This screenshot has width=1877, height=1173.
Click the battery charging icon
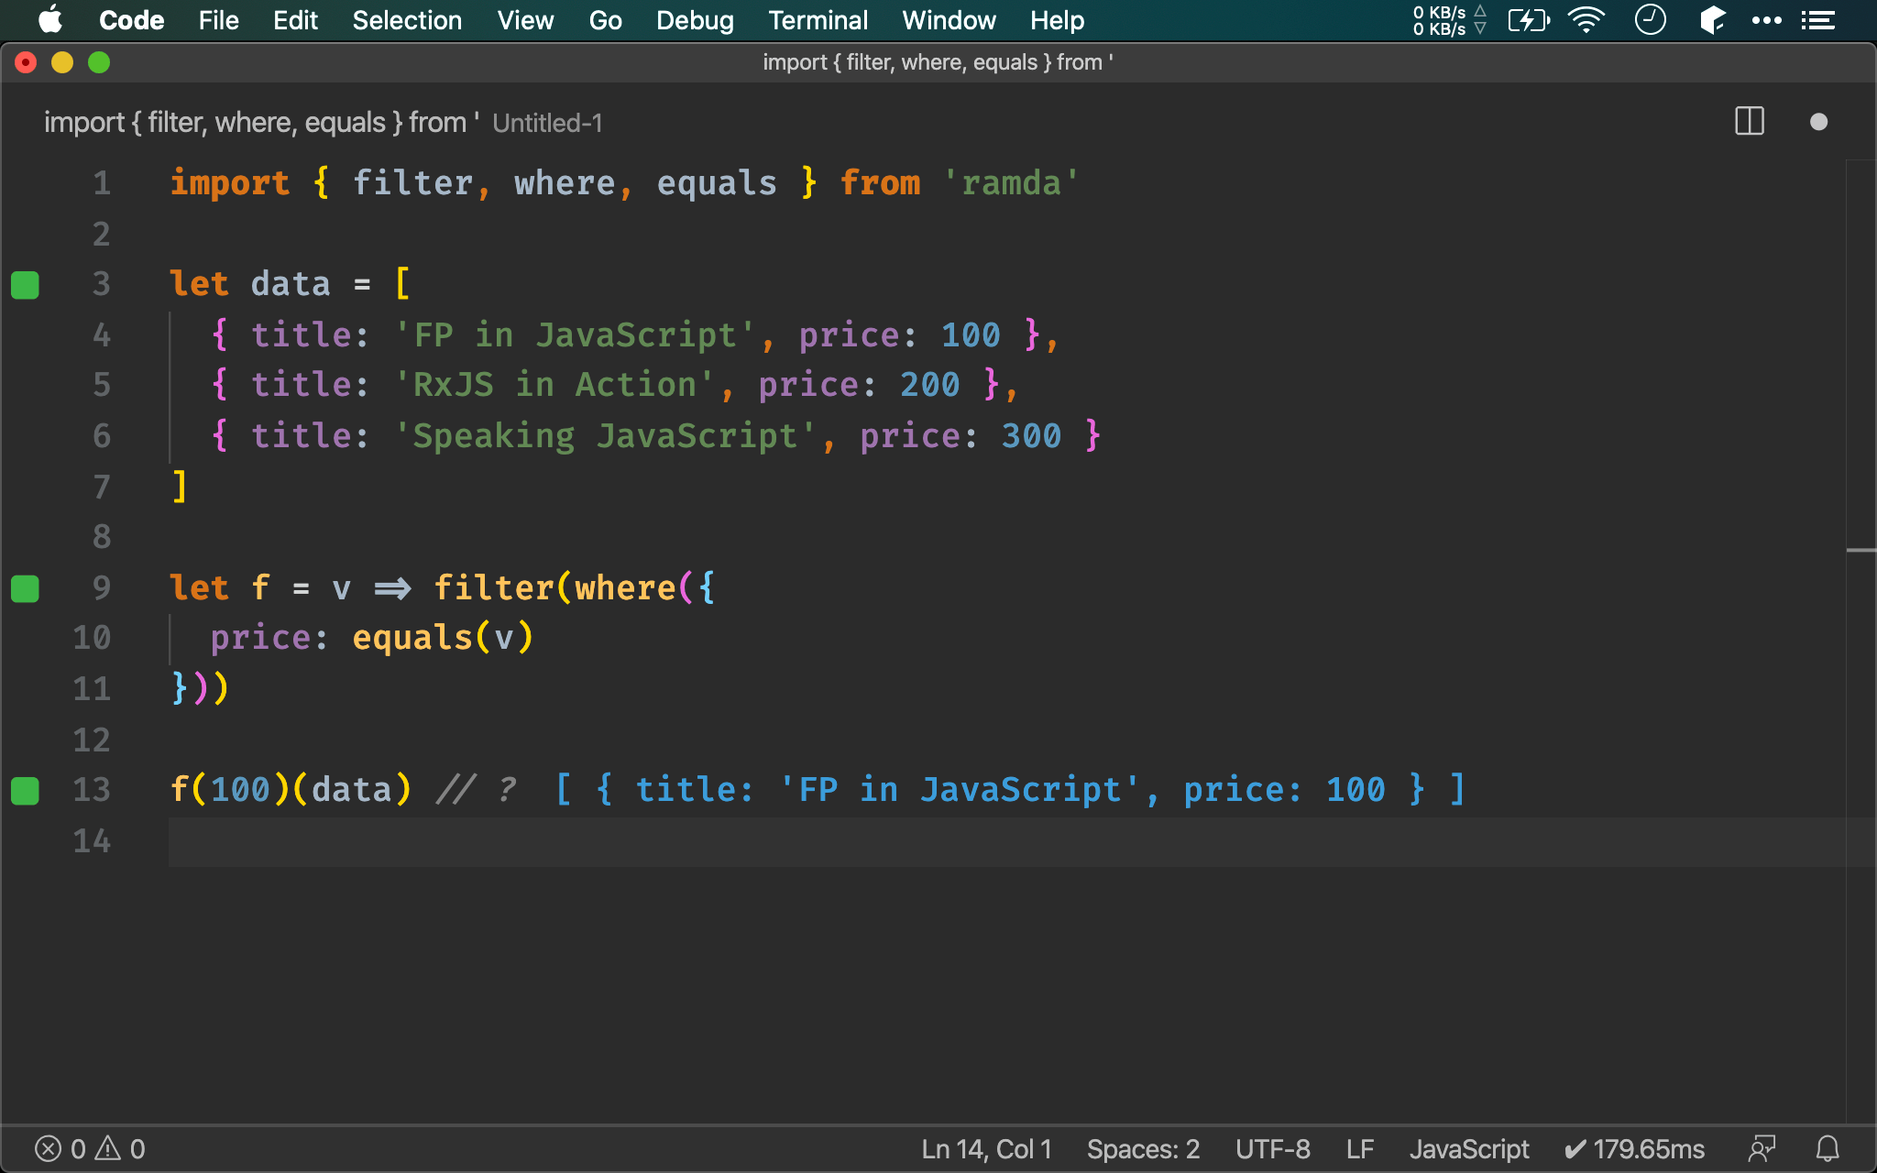[x=1529, y=20]
